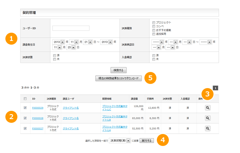Open client name link in PJ000027 row
Viewport: 240px width, 153px height.
pyautogui.click(x=71, y=129)
